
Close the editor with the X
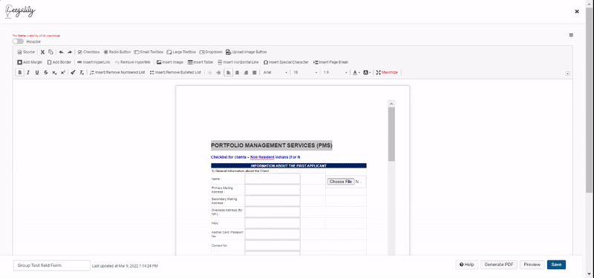point(577,12)
